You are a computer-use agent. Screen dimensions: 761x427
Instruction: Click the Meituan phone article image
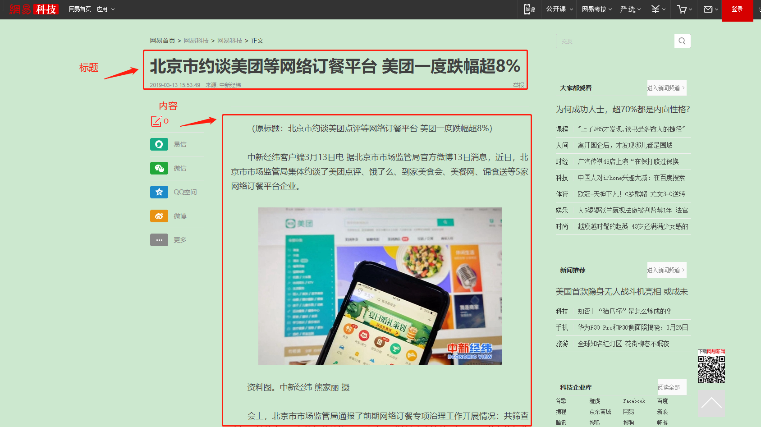click(x=380, y=286)
